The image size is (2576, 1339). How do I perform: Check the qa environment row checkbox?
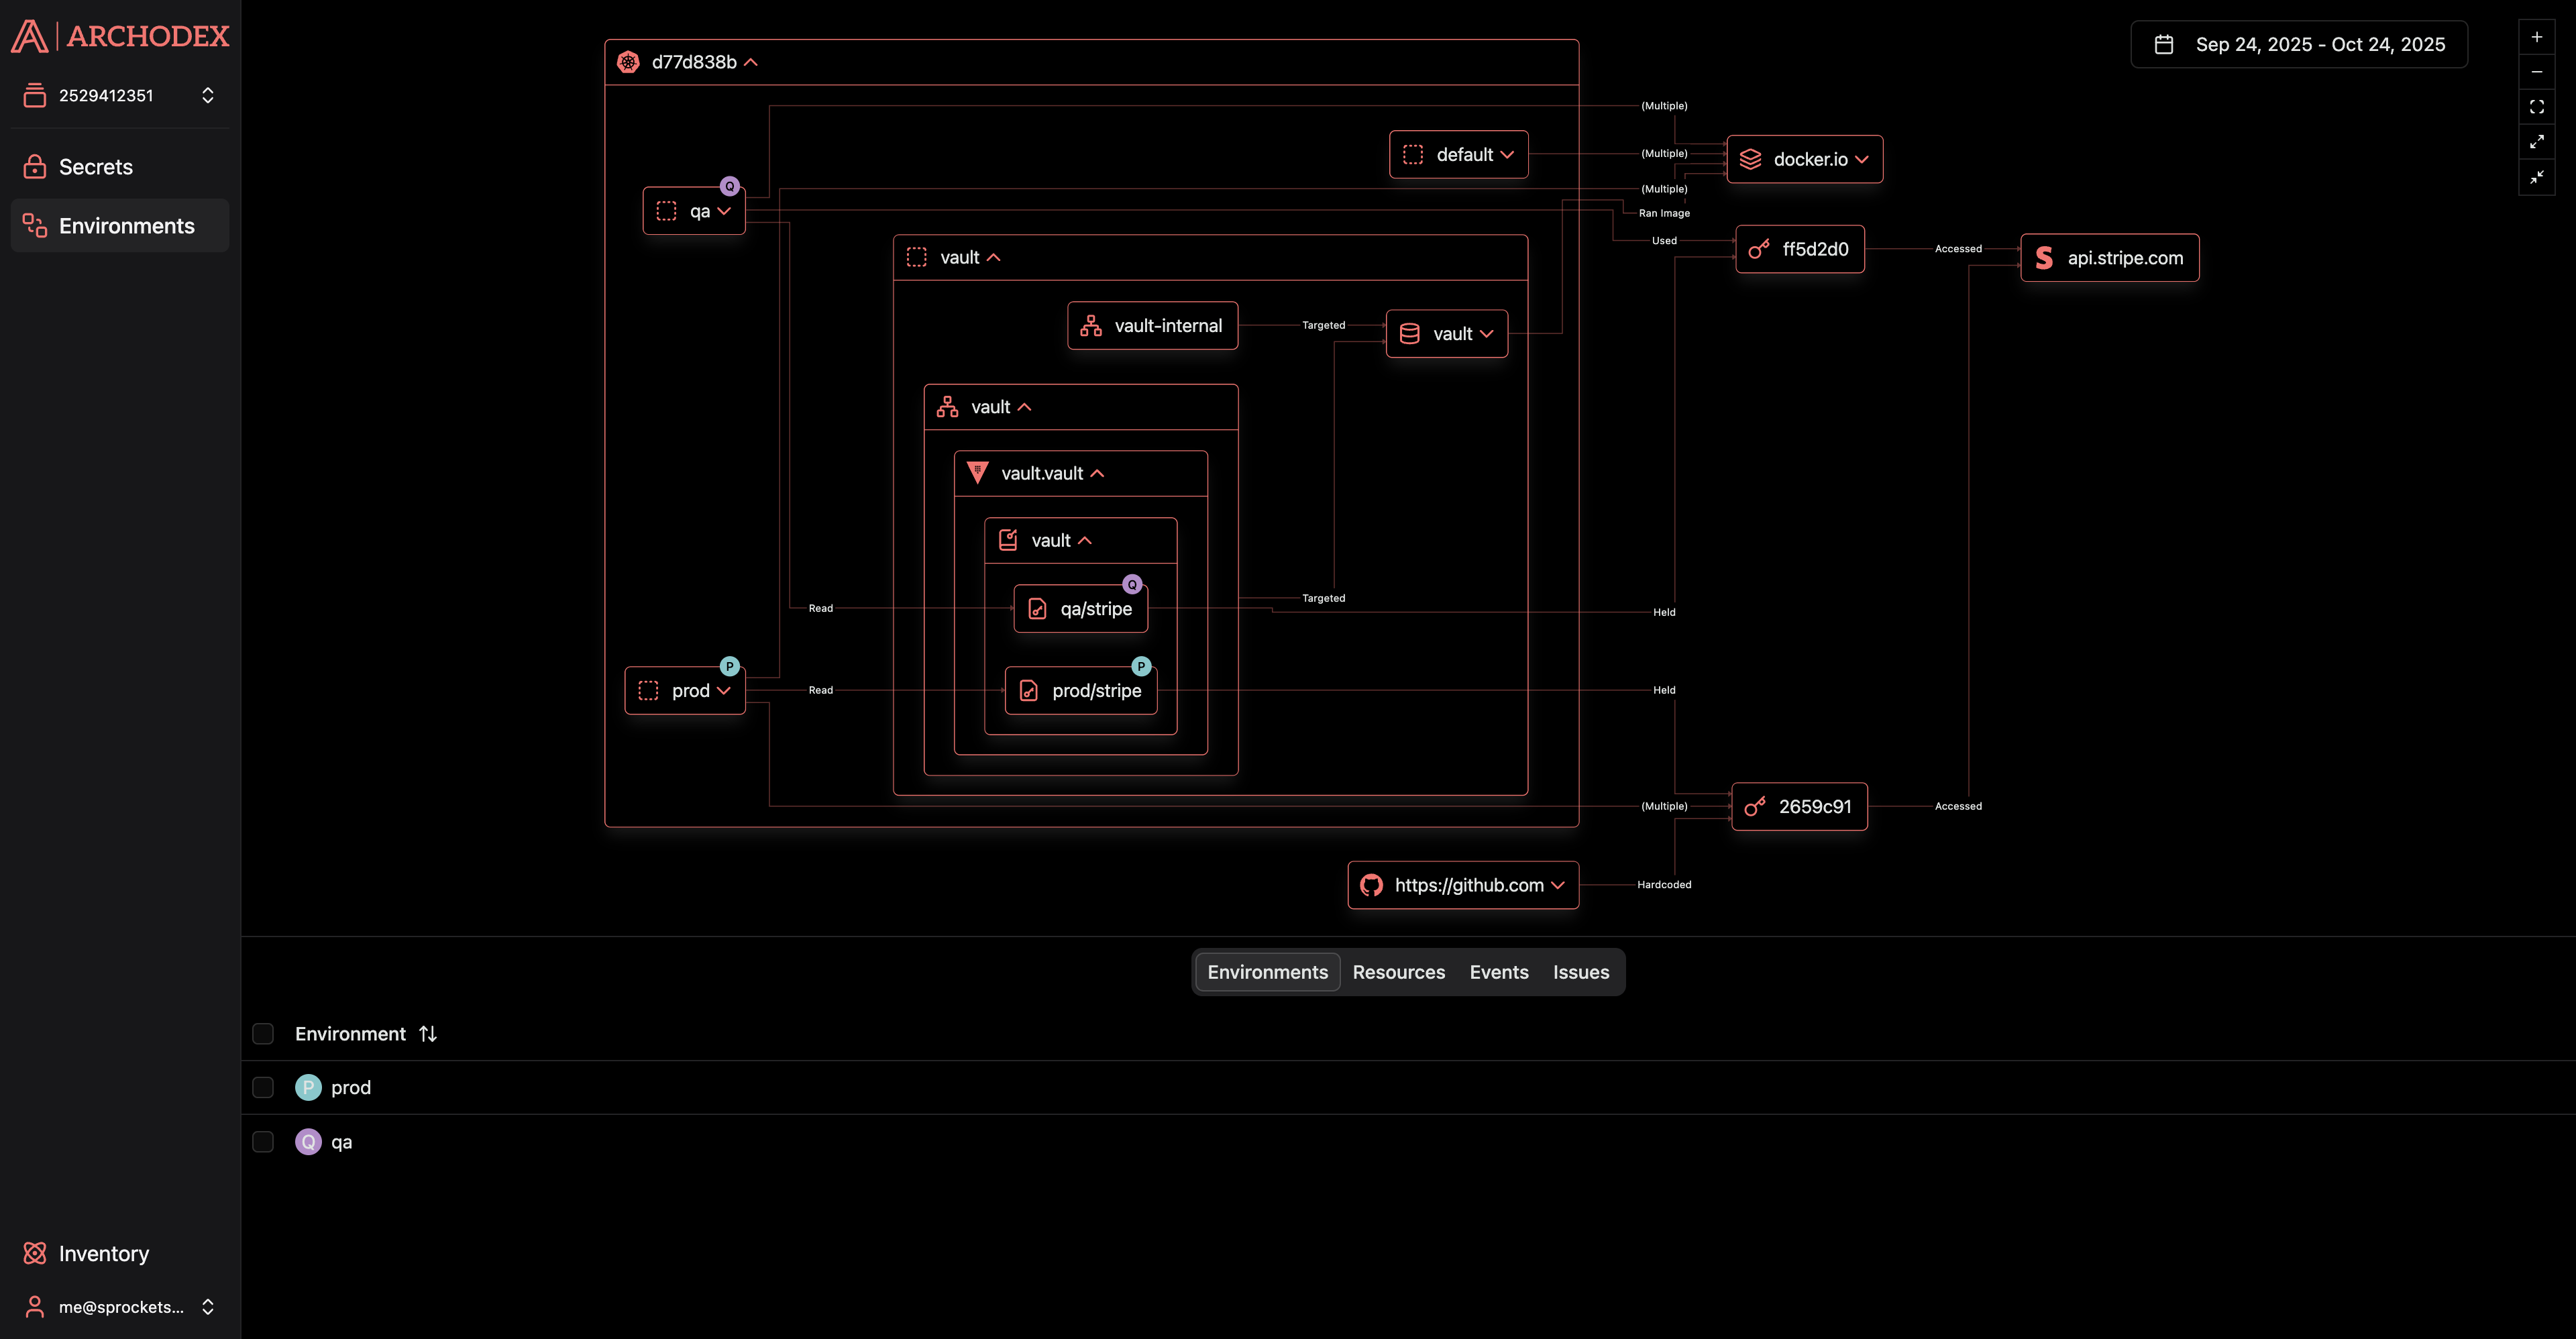point(263,1141)
